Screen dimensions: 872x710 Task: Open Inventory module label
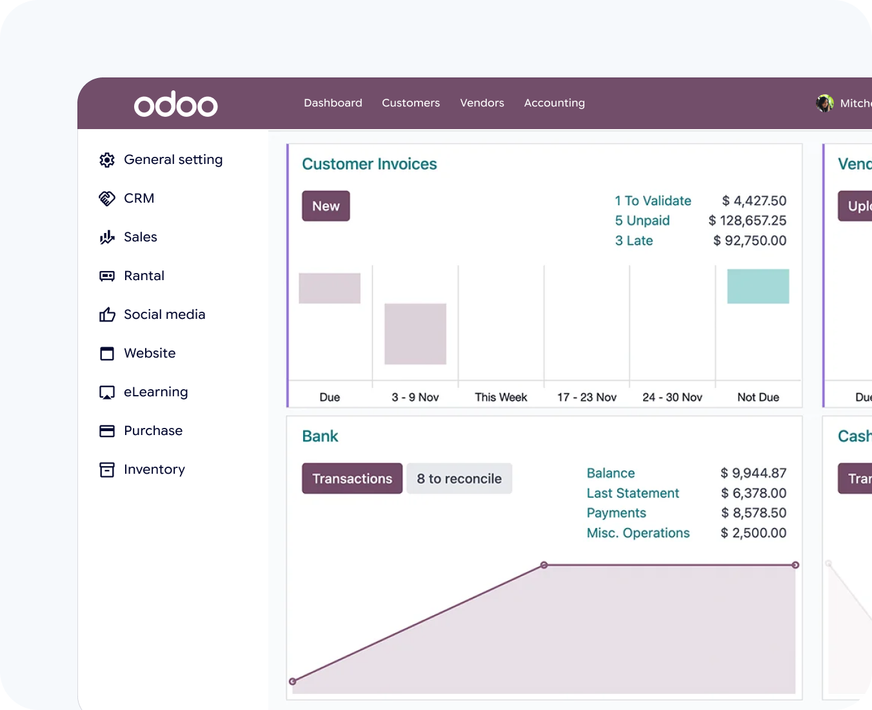(x=154, y=470)
